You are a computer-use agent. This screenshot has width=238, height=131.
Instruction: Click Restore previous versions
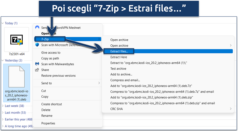(x=58, y=76)
